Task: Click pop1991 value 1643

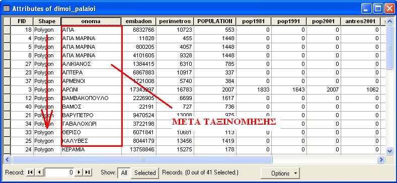Action: 289,89
